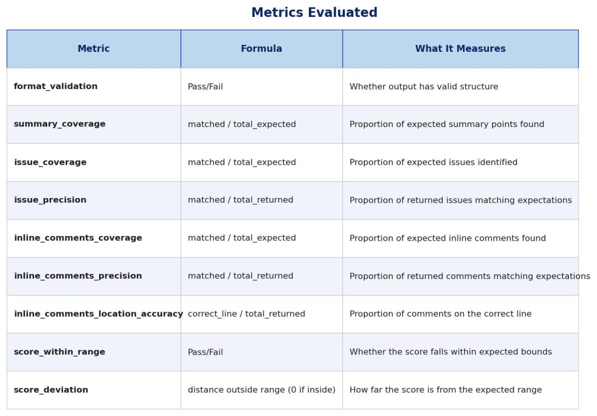Select 'Proportion of comments on the correct line'

point(440,314)
